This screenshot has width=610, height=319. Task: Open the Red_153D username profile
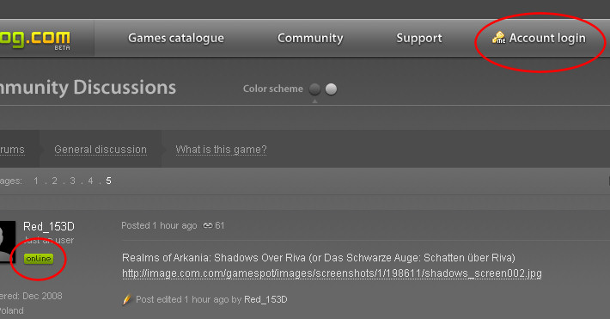pyautogui.click(x=49, y=226)
